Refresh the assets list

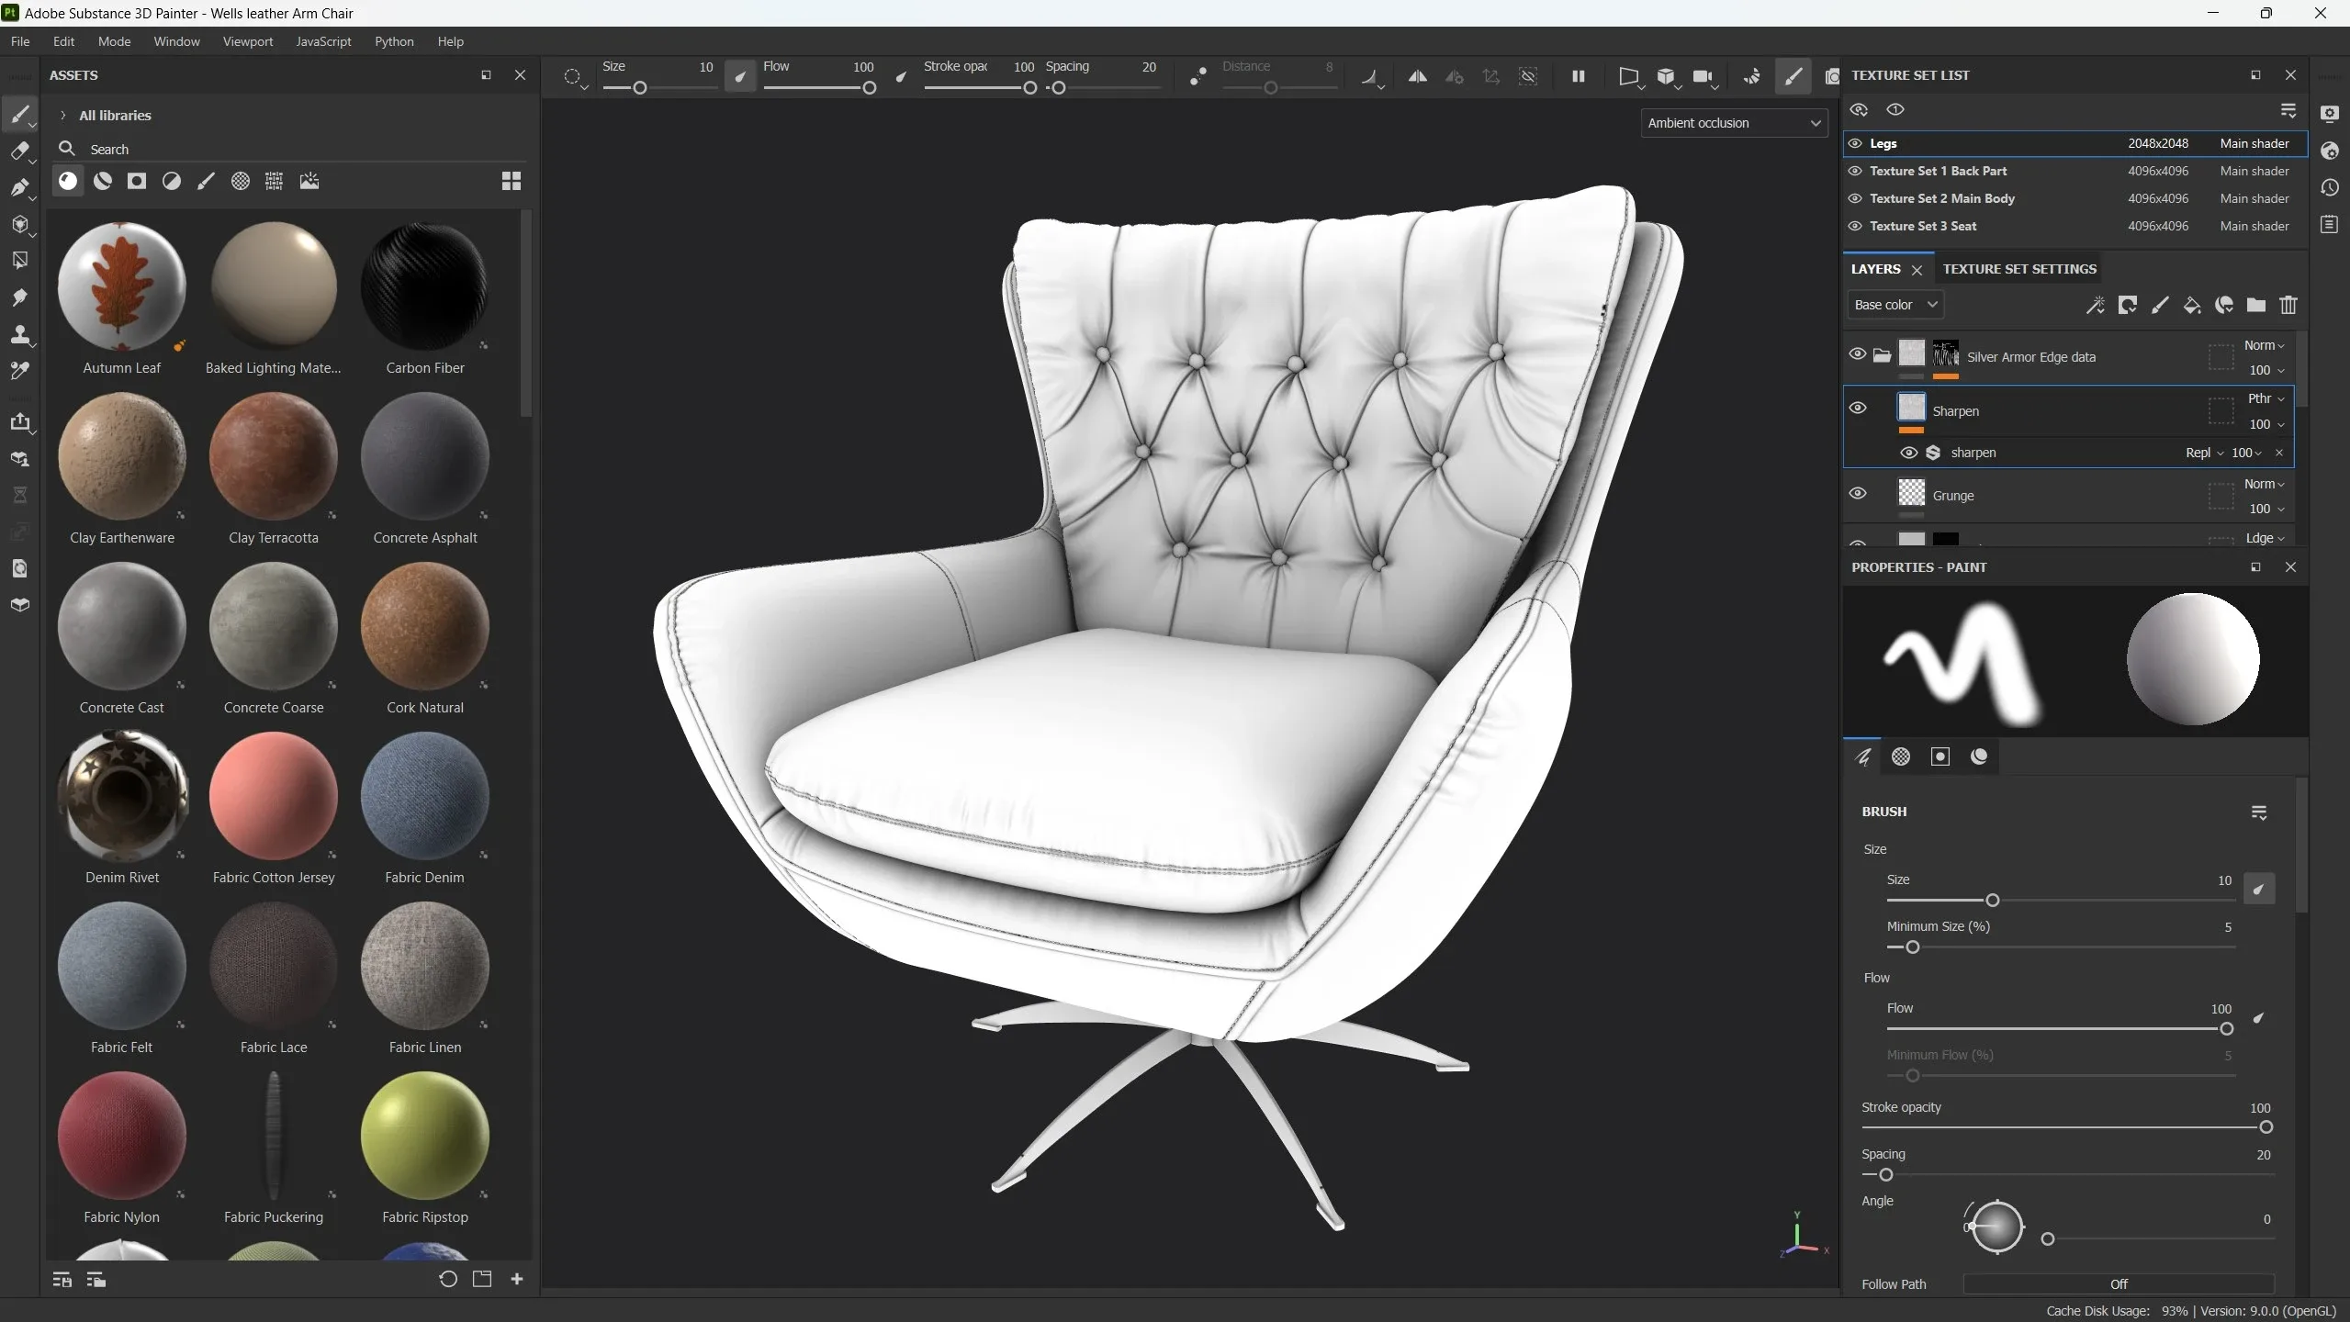click(447, 1279)
